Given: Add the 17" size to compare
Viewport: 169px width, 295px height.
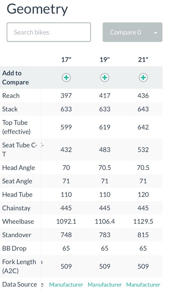Looking at the screenshot, I should pyautogui.click(x=66, y=78).
